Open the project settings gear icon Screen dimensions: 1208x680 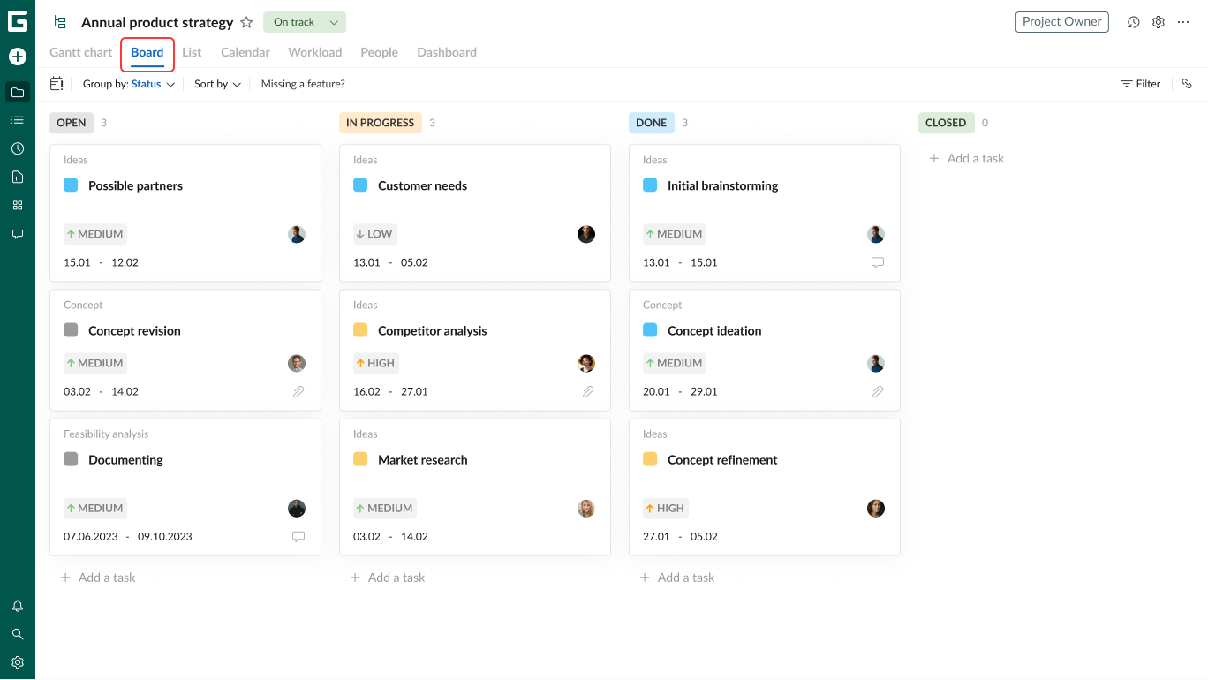point(1159,22)
